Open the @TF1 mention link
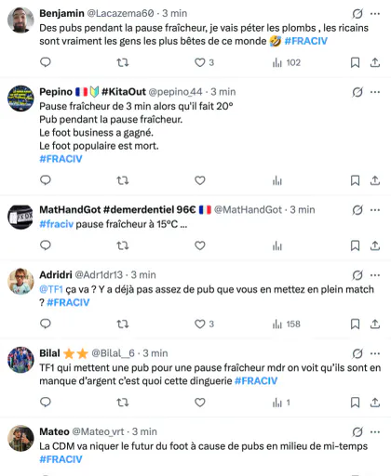Viewport: 391px width, 476px height. [x=51, y=289]
